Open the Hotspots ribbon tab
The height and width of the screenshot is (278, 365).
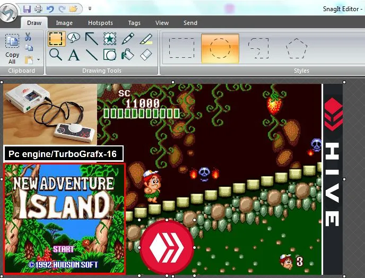tap(100, 23)
